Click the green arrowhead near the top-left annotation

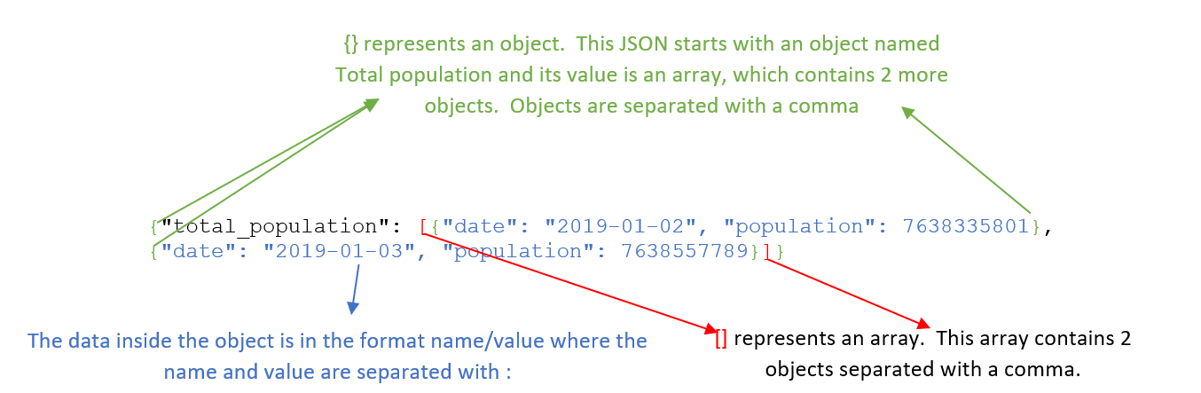(x=371, y=105)
